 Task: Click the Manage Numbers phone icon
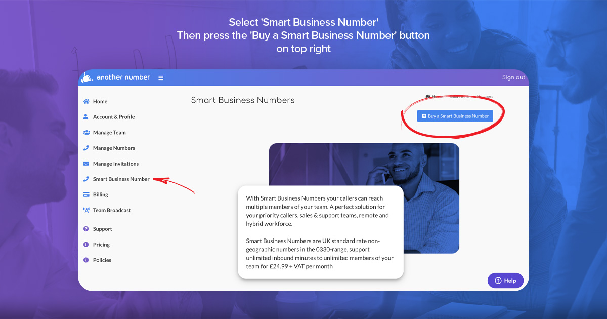pyautogui.click(x=86, y=148)
